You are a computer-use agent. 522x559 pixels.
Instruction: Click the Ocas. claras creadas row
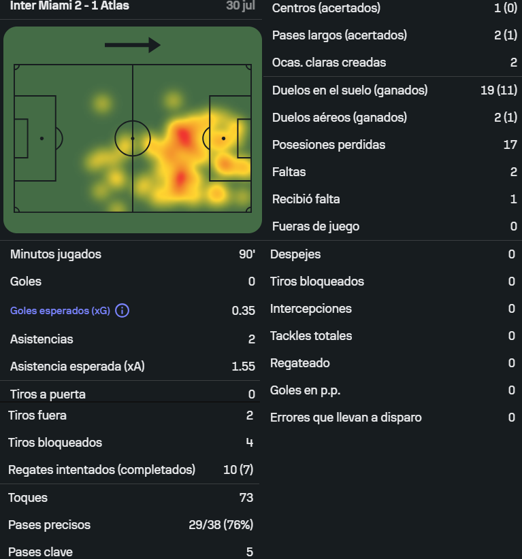[x=394, y=63]
